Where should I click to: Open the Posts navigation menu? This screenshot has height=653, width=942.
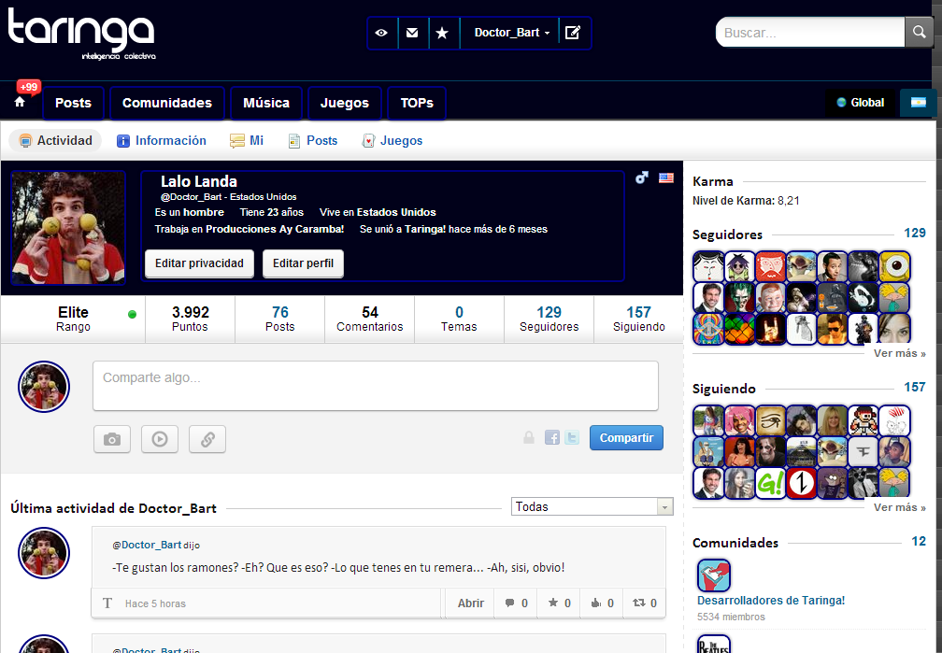(x=73, y=103)
